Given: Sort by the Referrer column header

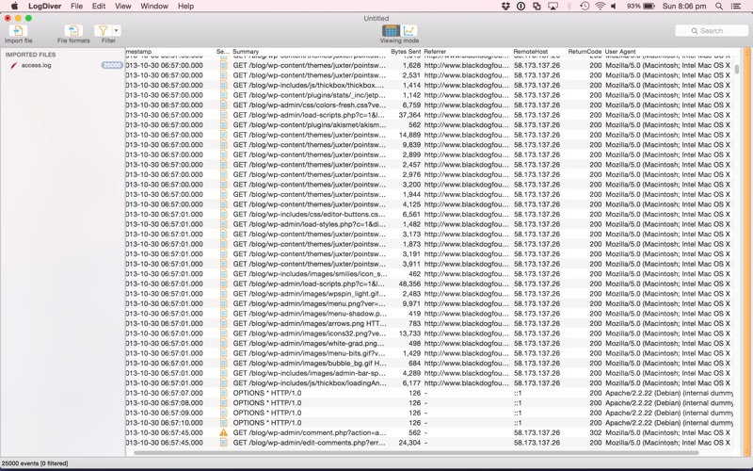Looking at the screenshot, I should tap(435, 52).
